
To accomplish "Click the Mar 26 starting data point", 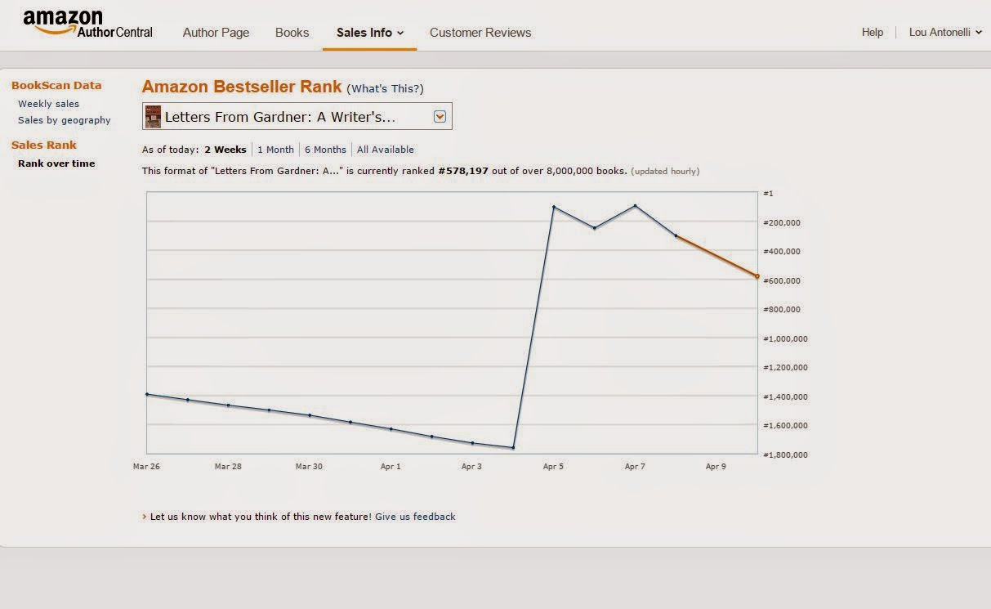I will (x=147, y=394).
